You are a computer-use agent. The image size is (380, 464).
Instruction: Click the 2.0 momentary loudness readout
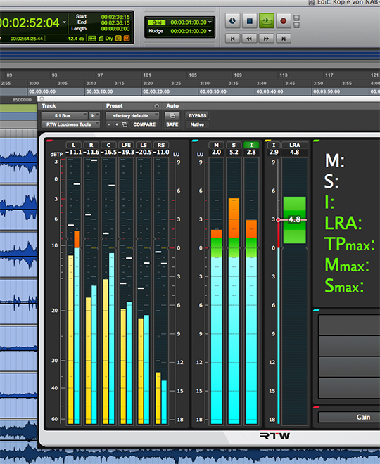tap(216, 152)
